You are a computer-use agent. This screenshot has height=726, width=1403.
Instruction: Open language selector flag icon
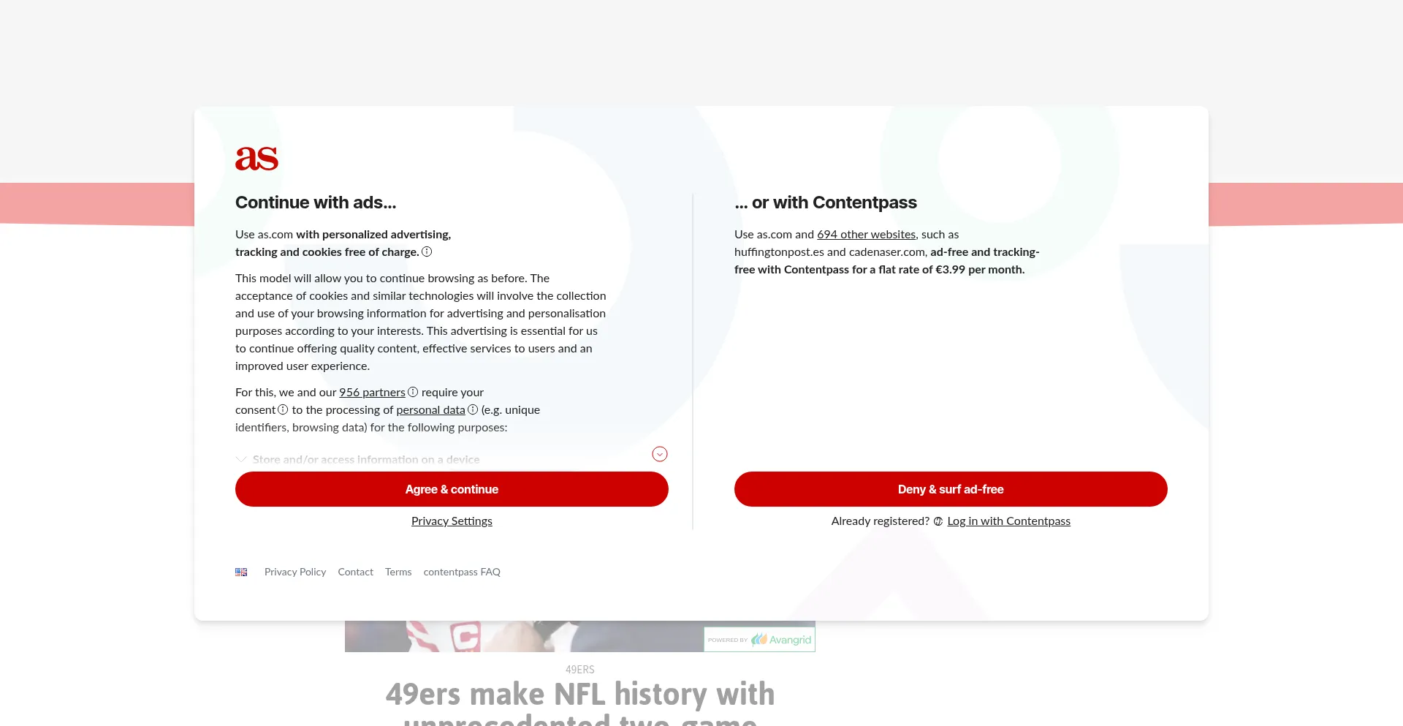pyautogui.click(x=241, y=572)
